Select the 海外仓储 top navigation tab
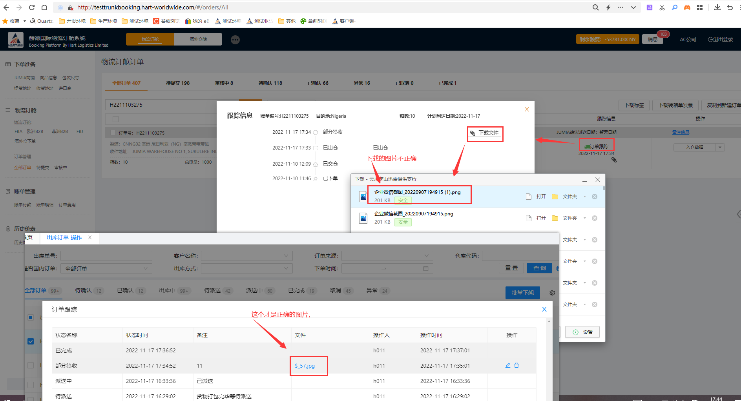This screenshot has width=741, height=401. [x=198, y=39]
